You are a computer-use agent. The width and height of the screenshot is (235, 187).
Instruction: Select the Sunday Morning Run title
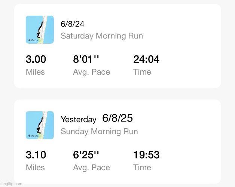[x=100, y=131]
